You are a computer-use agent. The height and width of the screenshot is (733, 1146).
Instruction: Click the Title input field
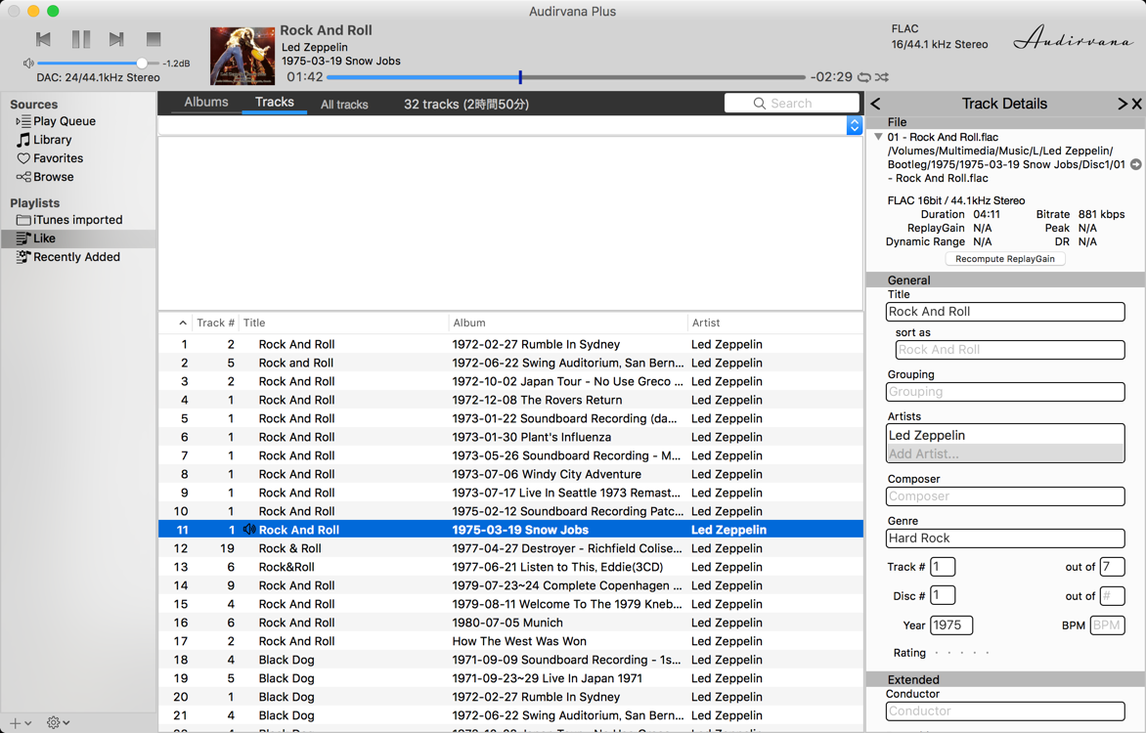[1005, 312]
